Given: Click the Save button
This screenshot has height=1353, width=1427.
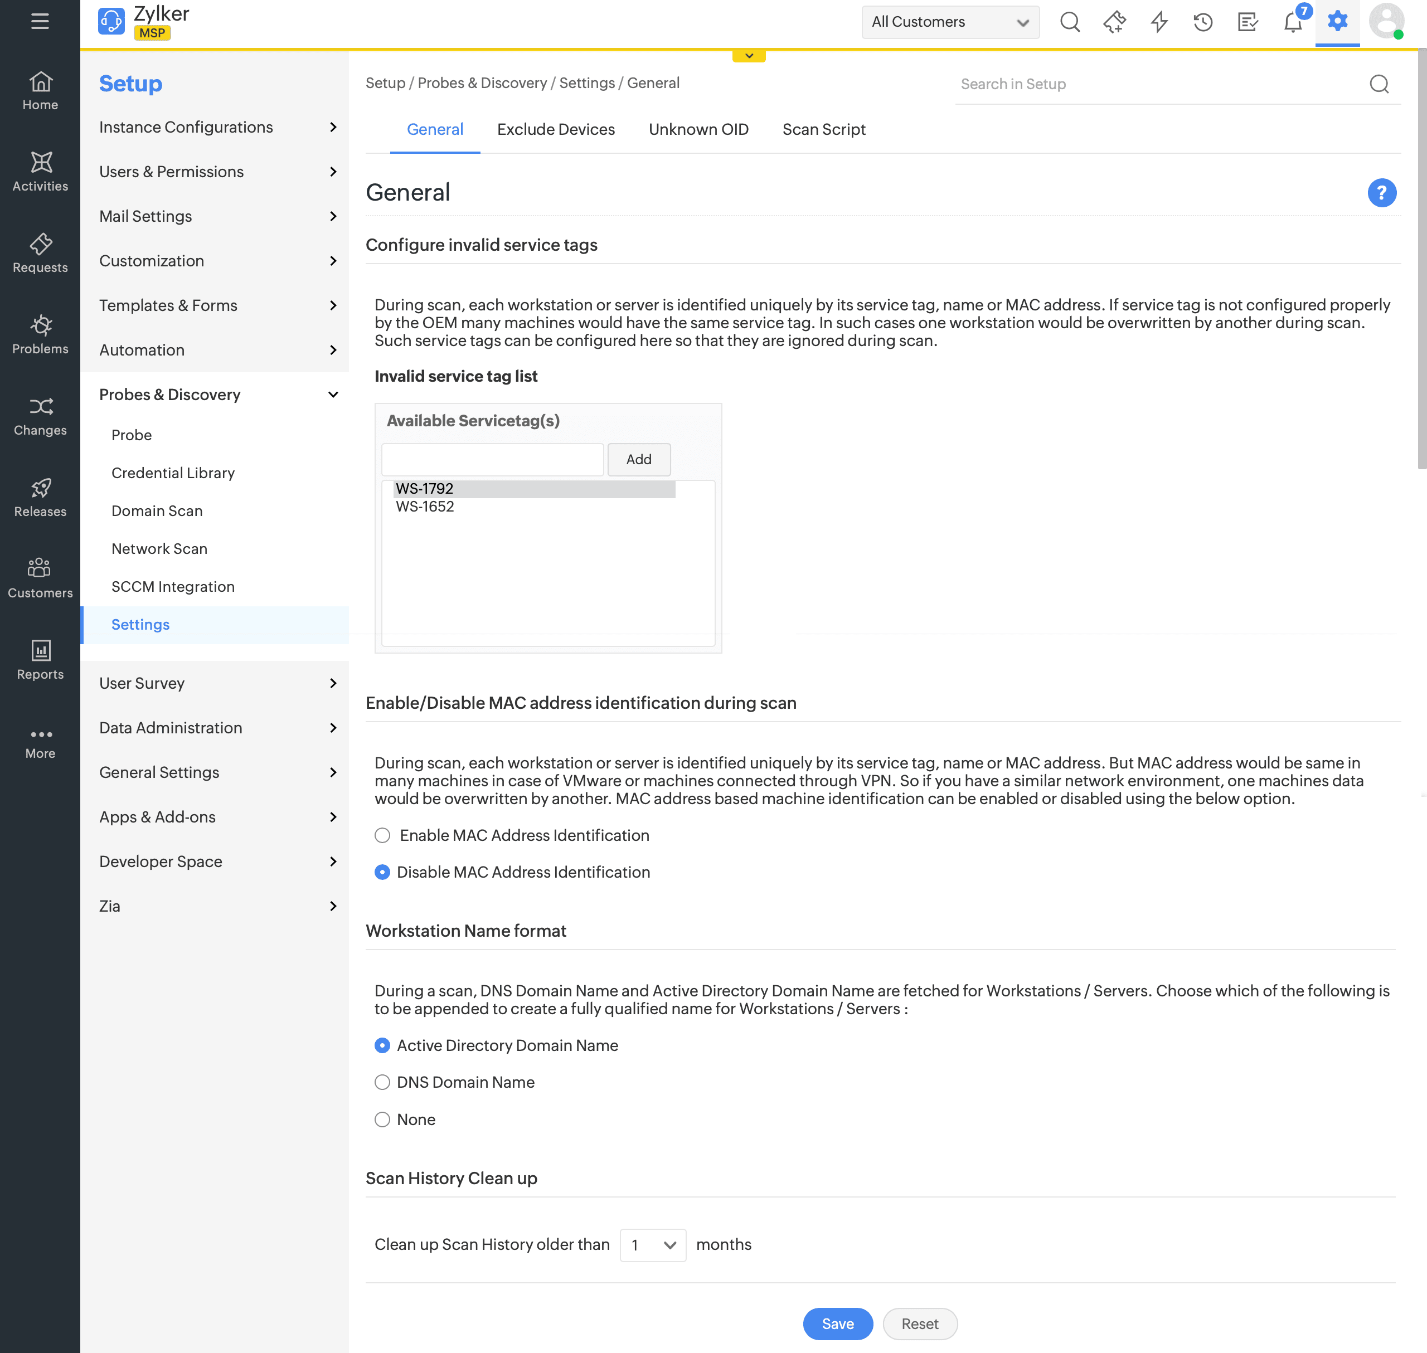Looking at the screenshot, I should click(x=837, y=1323).
